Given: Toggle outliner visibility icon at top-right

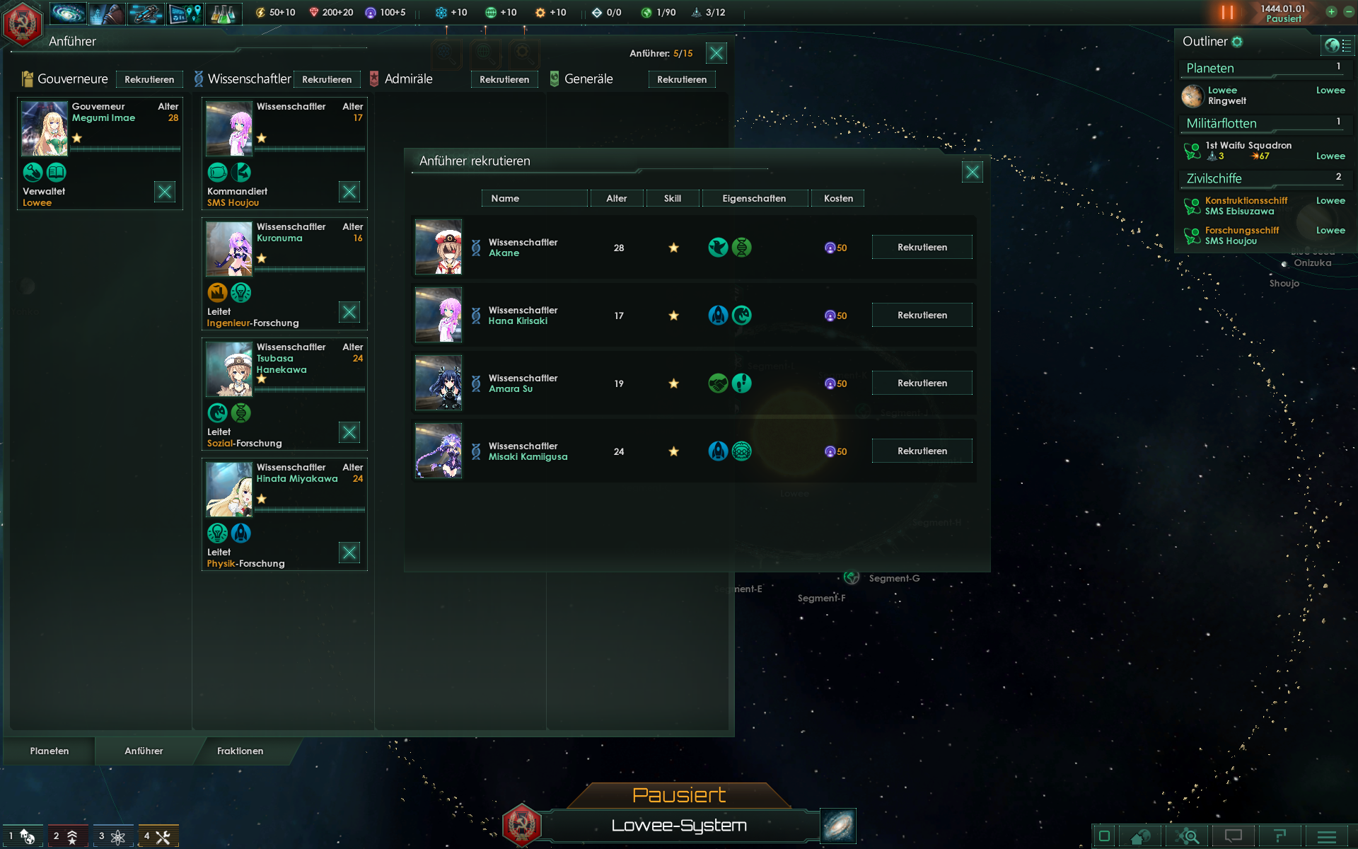Looking at the screenshot, I should tap(1337, 45).
